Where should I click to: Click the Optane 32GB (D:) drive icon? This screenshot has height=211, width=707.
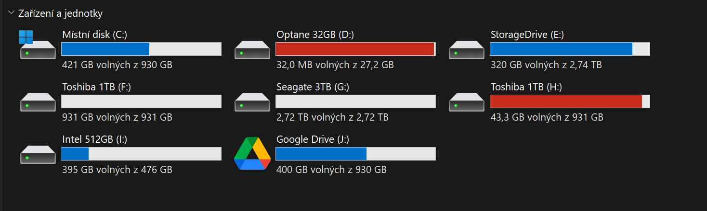[252, 50]
